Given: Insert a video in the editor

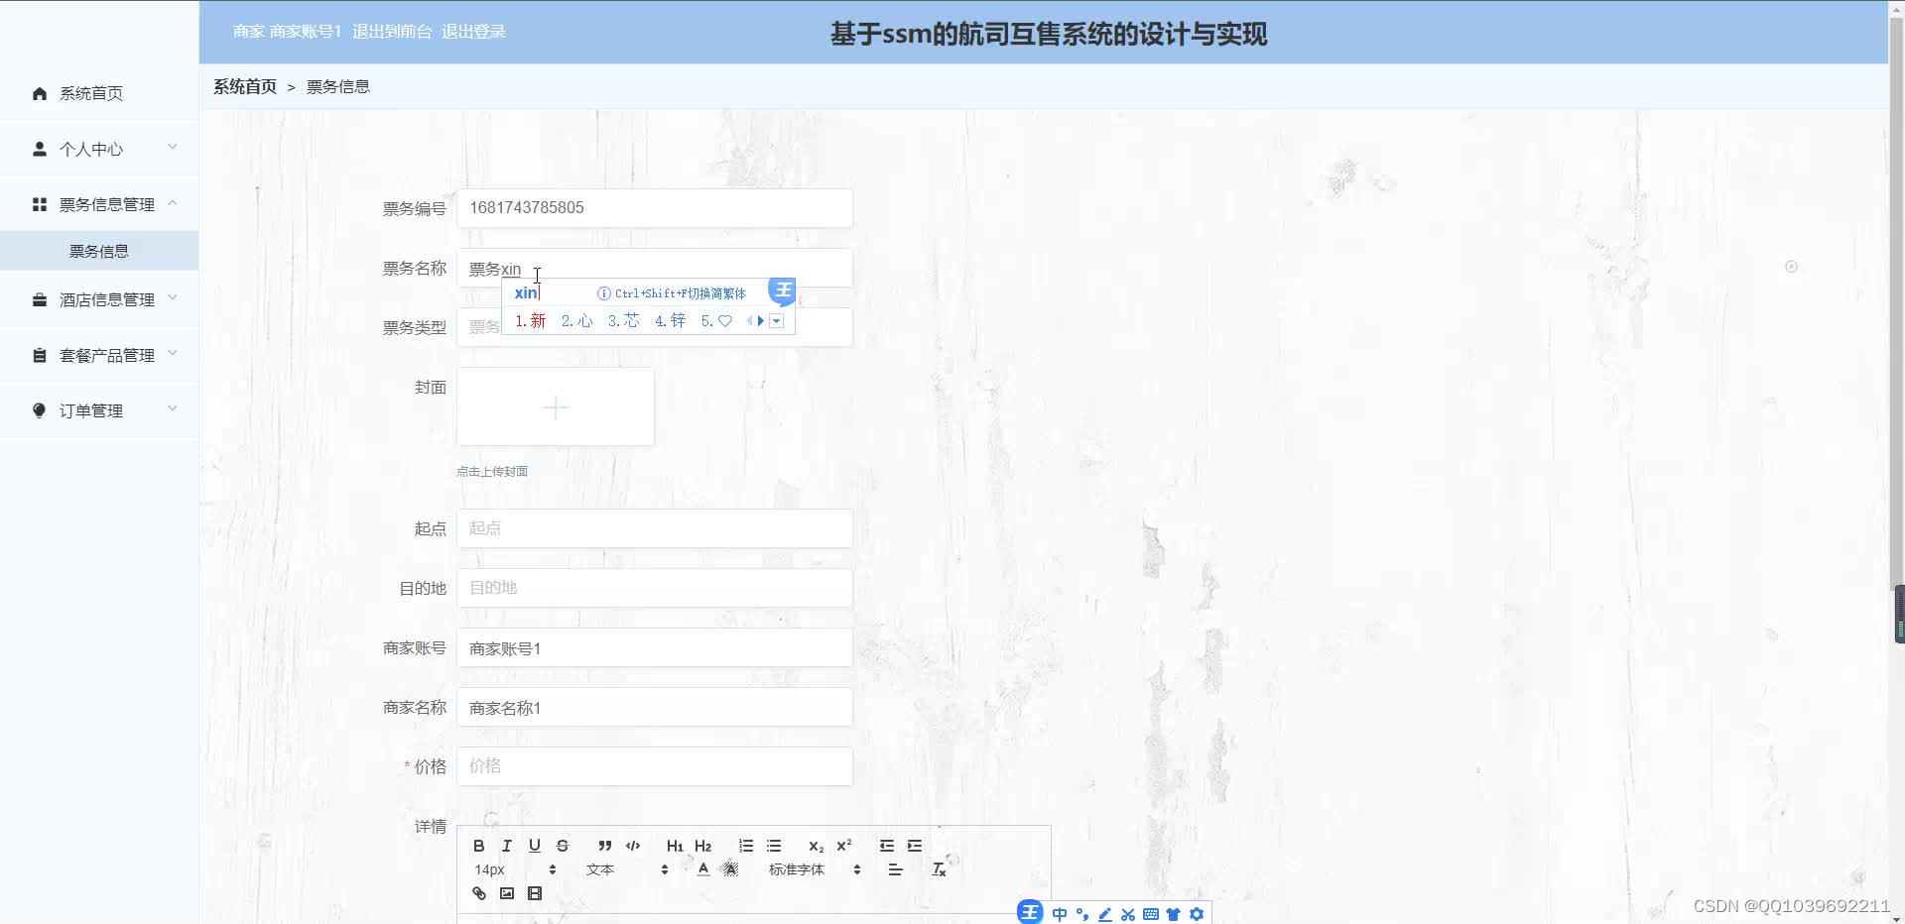Looking at the screenshot, I should tap(534, 893).
